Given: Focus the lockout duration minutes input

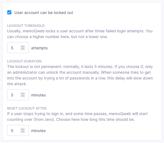Looking at the screenshot, I should [x=14, y=95].
